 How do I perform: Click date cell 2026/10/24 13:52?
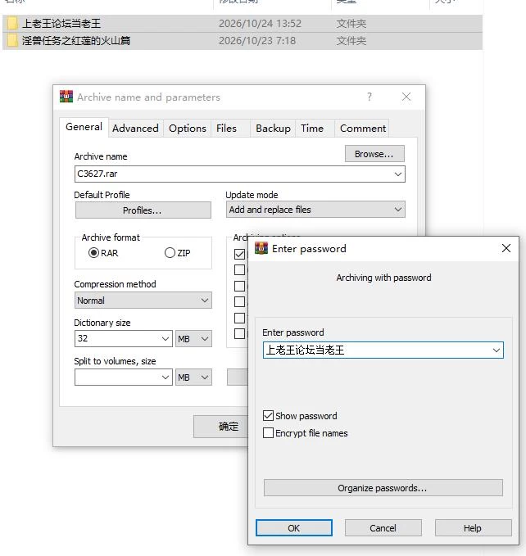coord(260,24)
